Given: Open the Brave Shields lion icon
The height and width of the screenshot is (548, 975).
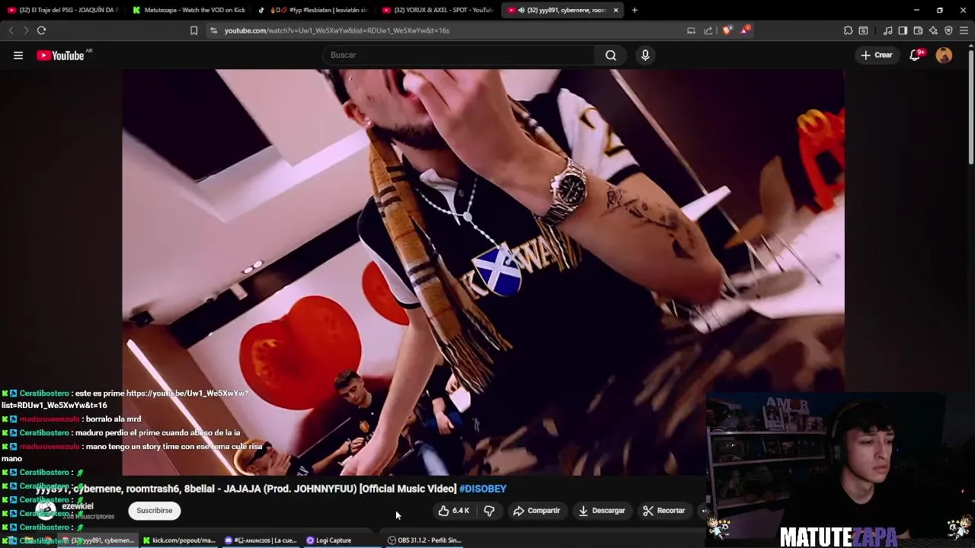Looking at the screenshot, I should [727, 30].
